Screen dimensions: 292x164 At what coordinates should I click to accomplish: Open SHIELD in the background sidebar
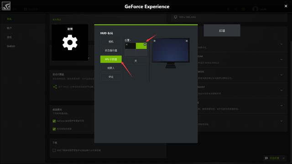[x=11, y=46]
